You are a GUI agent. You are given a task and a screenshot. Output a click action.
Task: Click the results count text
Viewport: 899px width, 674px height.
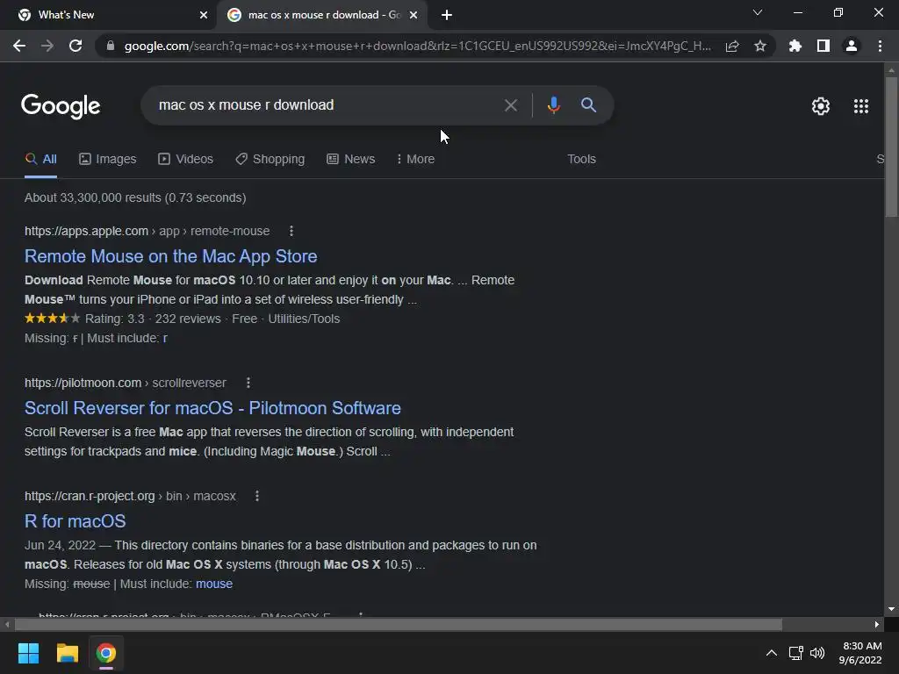pyautogui.click(x=135, y=197)
